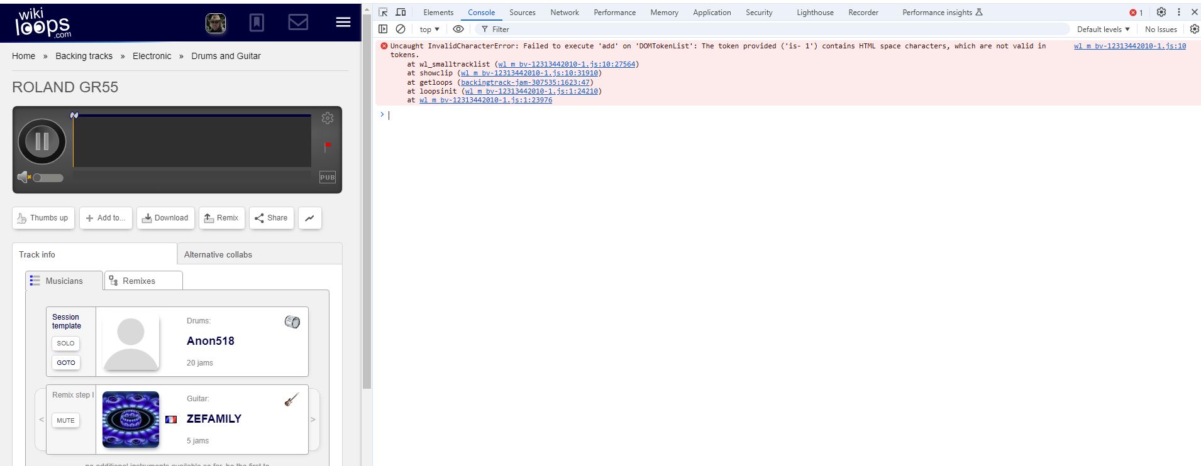This screenshot has width=1201, height=466.
Task: Open DevTools more options menu
Action: tap(1179, 12)
